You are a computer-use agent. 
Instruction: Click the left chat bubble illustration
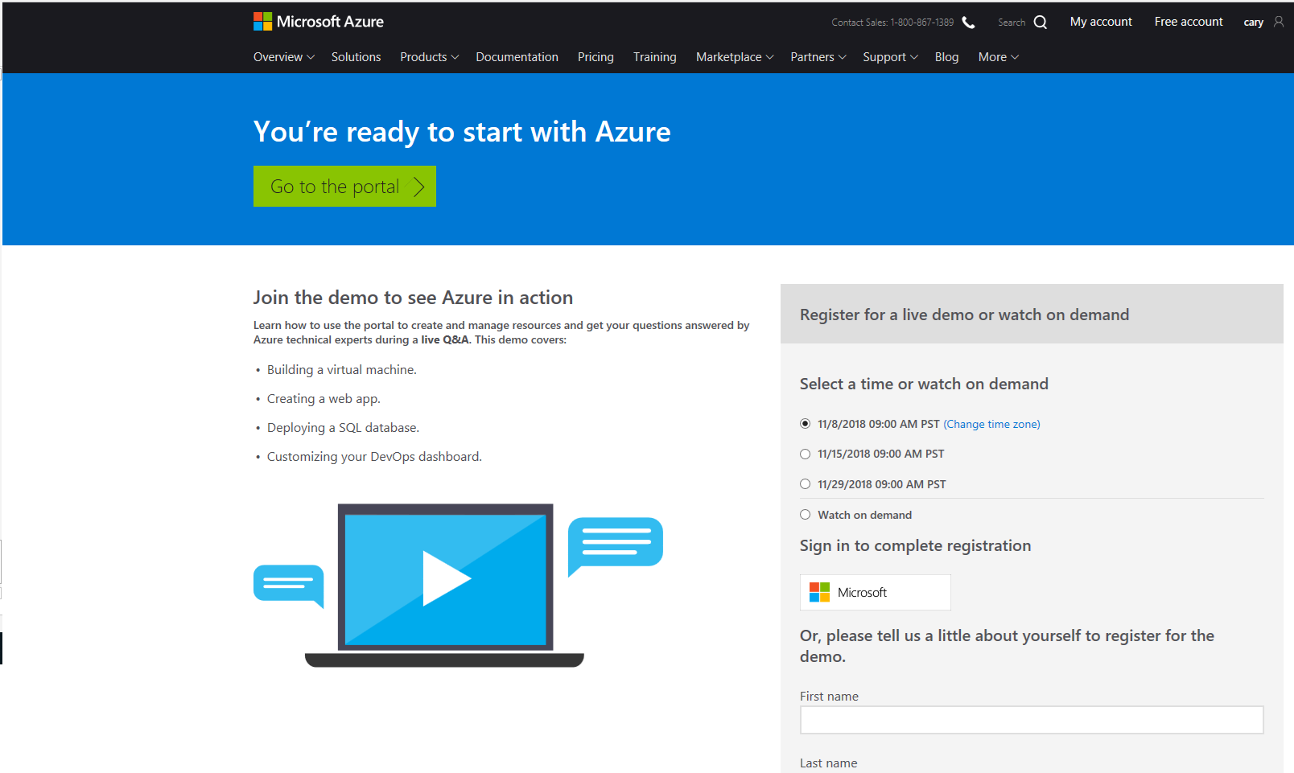[289, 585]
